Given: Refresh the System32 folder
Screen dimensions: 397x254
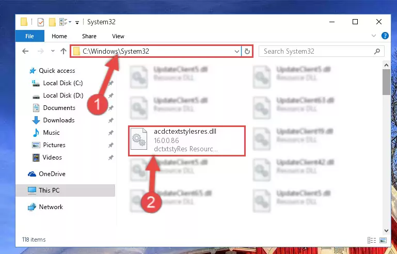Looking at the screenshot, I should tap(247, 52).
